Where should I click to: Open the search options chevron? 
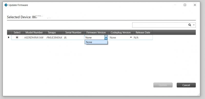coord(194,25)
